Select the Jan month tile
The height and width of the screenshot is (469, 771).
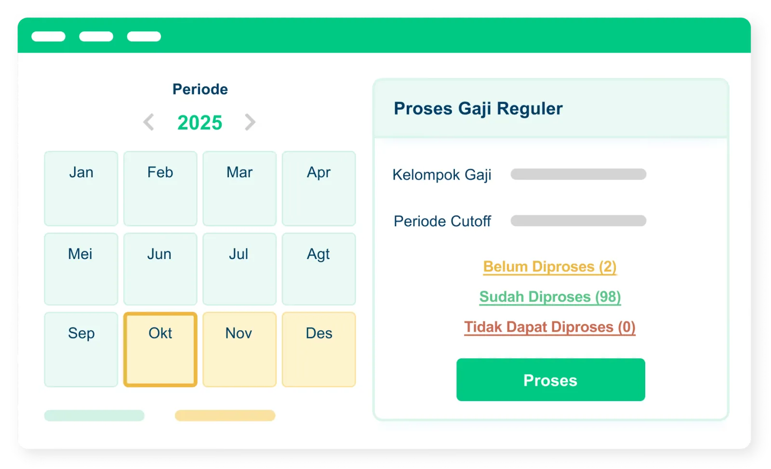pos(81,189)
